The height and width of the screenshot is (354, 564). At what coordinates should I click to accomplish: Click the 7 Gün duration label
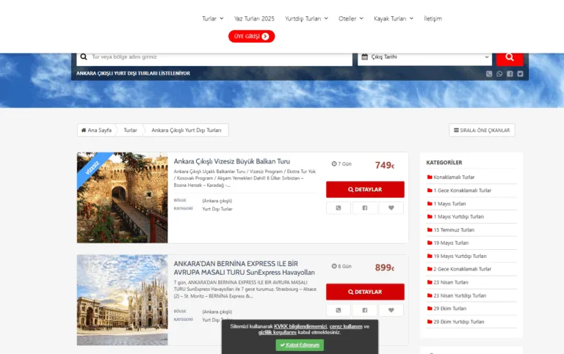pos(341,163)
